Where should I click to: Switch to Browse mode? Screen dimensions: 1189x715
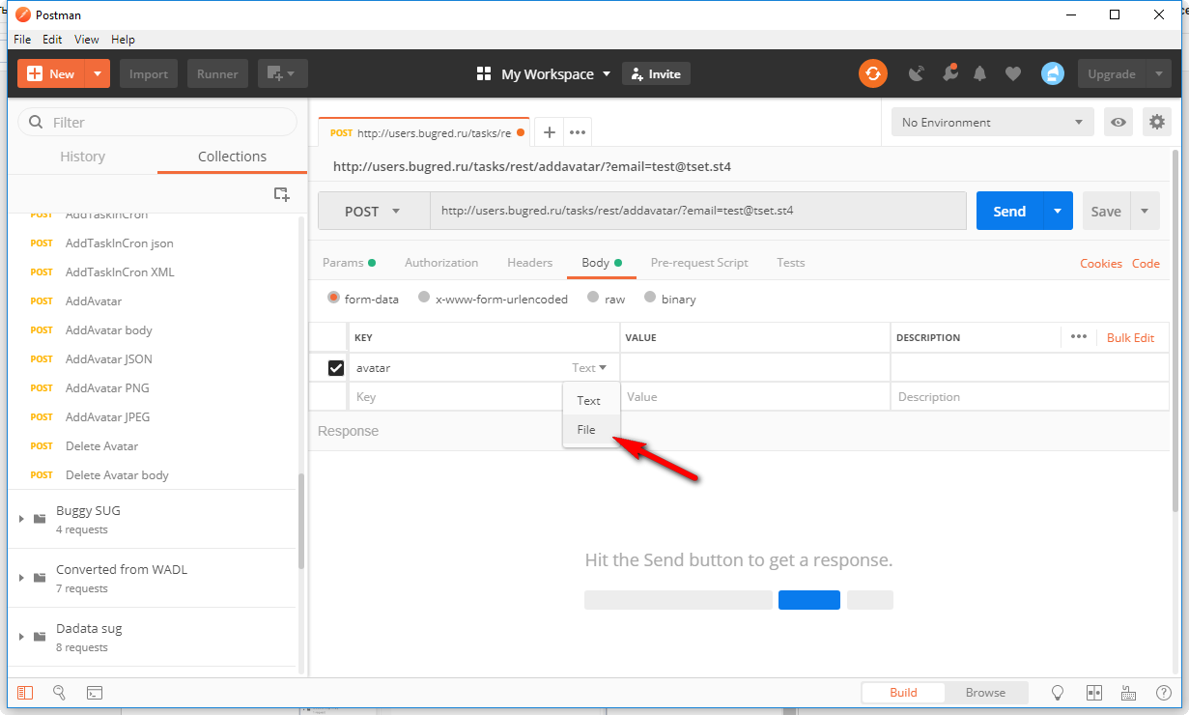coord(985,693)
